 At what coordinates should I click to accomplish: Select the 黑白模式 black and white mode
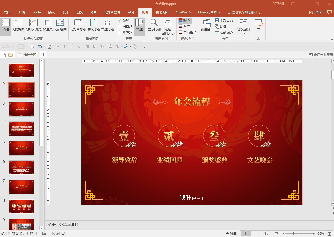click(x=187, y=33)
